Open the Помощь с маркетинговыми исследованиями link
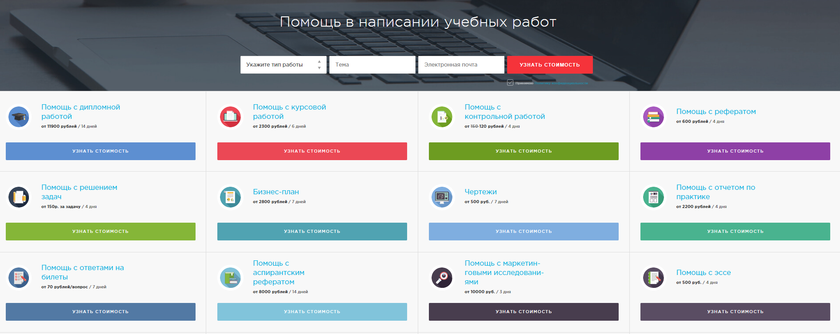Viewport: 840px width, 334px height. coord(504,272)
